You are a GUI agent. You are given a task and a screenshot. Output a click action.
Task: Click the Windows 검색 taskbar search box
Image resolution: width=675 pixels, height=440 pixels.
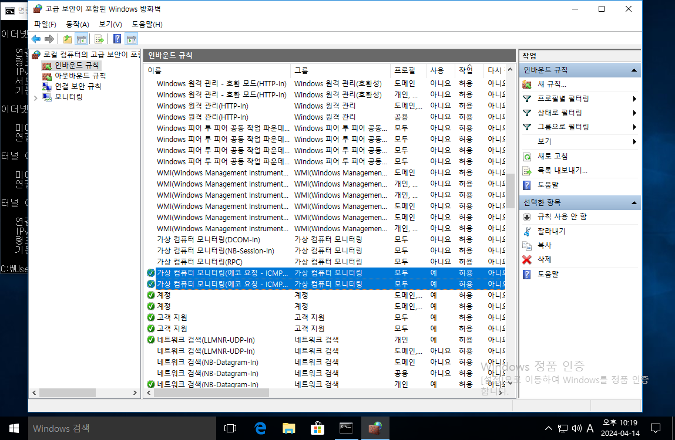[122, 428]
